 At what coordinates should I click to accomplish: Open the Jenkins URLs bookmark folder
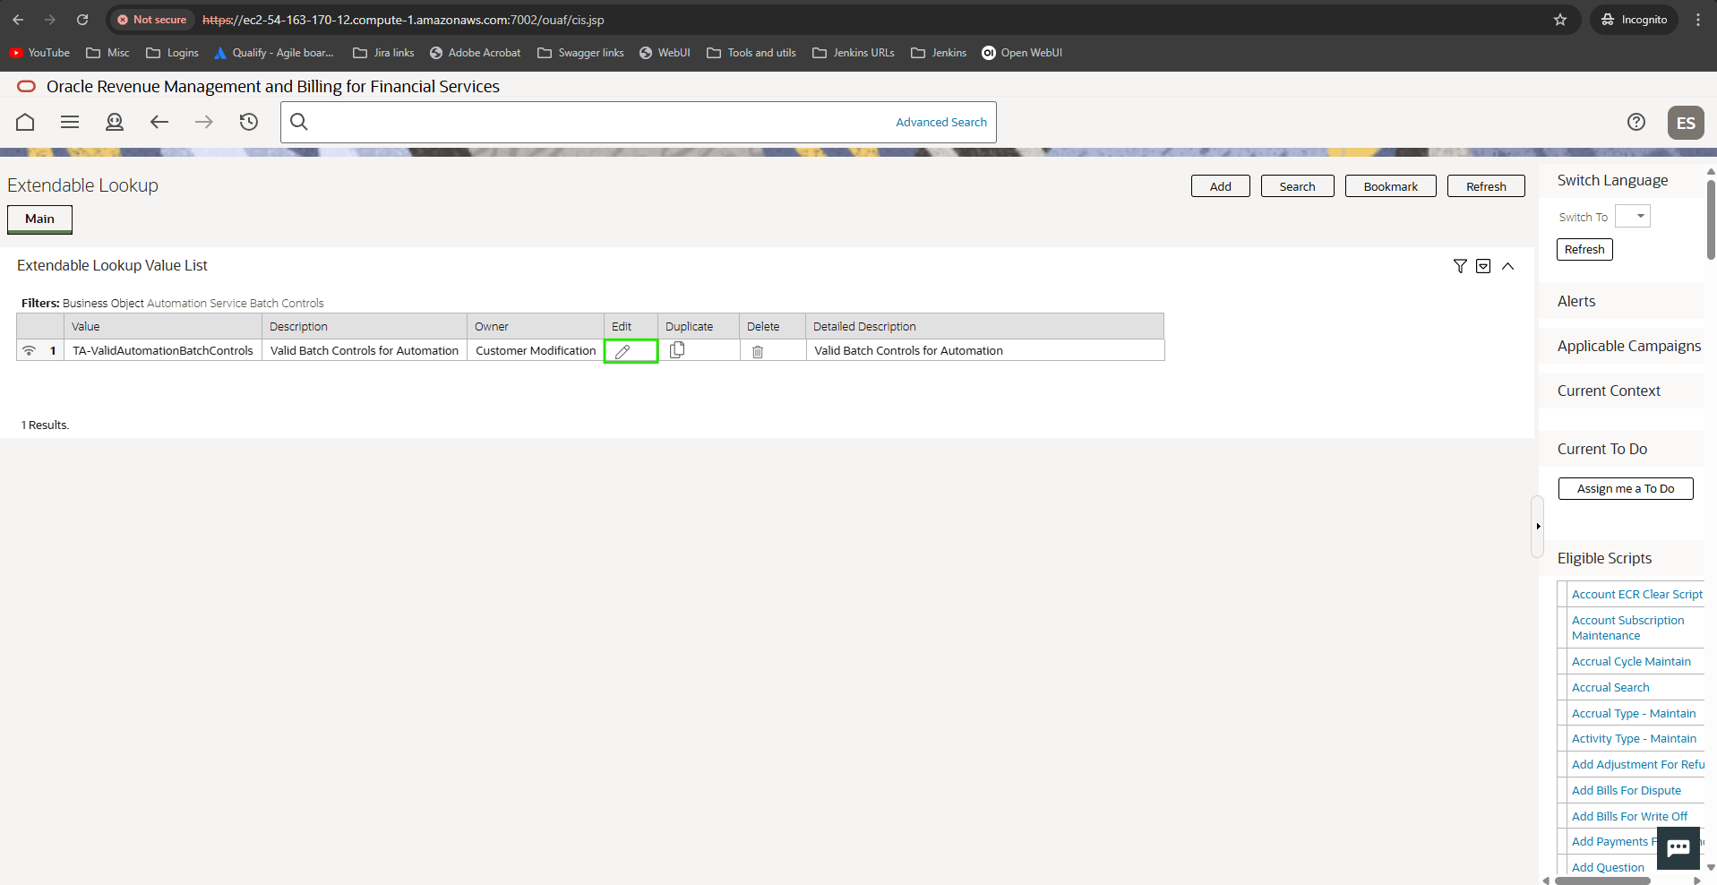[854, 53]
